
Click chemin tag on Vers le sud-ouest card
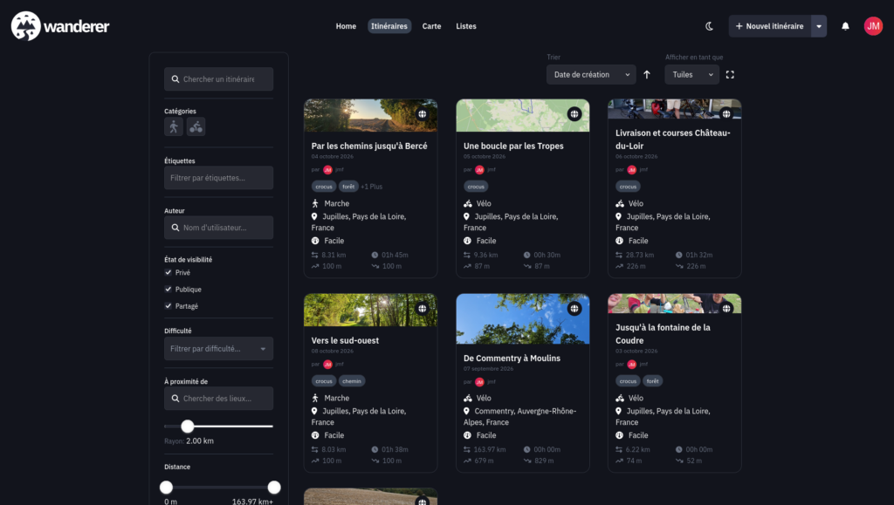click(x=352, y=381)
